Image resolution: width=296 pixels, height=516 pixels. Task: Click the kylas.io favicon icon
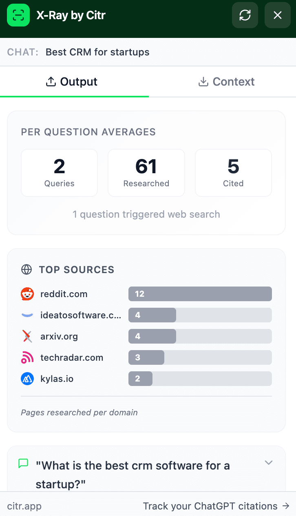coord(27,379)
